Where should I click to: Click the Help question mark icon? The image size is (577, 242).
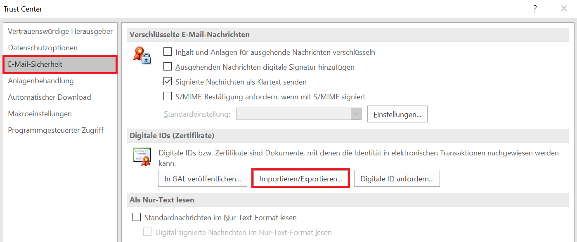tap(535, 9)
